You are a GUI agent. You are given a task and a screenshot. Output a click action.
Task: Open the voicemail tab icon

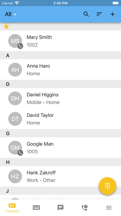36,207
